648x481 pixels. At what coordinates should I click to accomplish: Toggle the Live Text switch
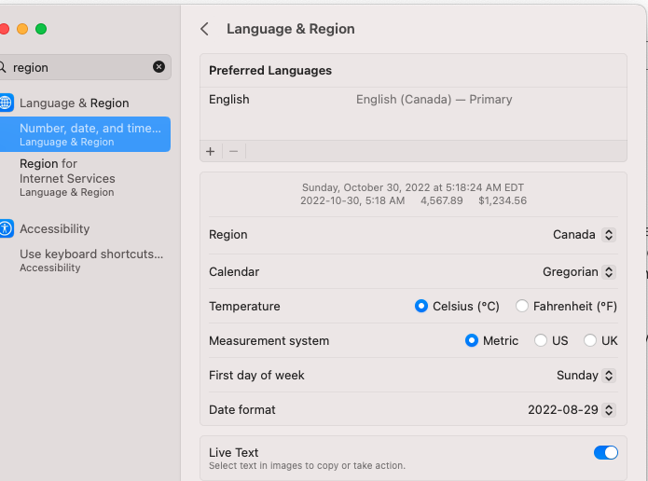tap(605, 452)
